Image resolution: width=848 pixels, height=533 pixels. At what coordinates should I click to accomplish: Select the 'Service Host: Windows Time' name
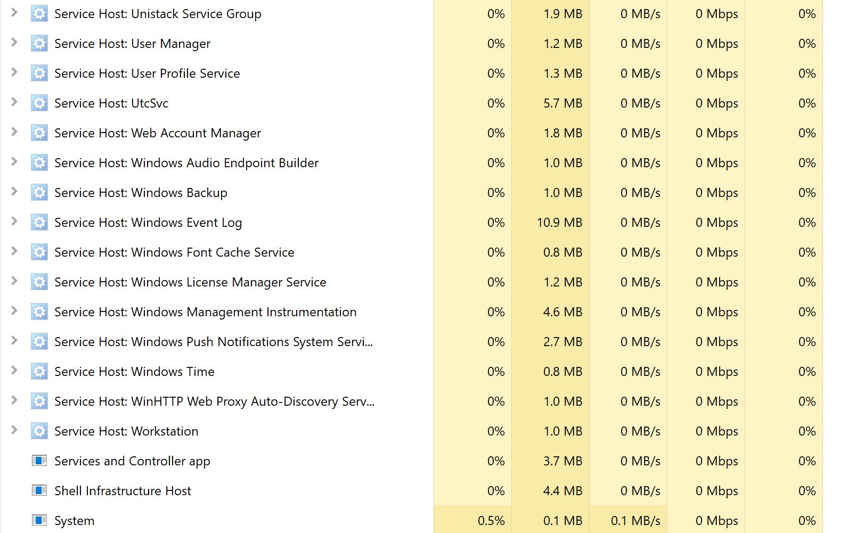pos(134,372)
